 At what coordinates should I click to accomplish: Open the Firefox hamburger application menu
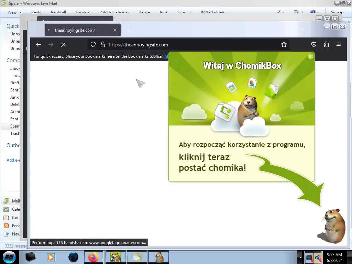click(x=339, y=44)
